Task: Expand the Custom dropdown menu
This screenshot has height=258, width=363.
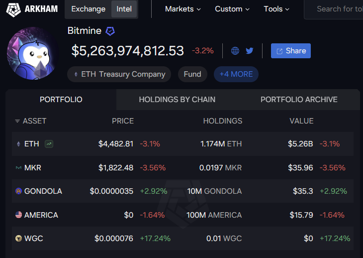Action: coord(232,9)
